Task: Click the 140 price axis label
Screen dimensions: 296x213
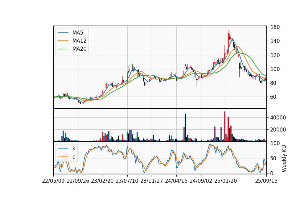Action: 275,41
